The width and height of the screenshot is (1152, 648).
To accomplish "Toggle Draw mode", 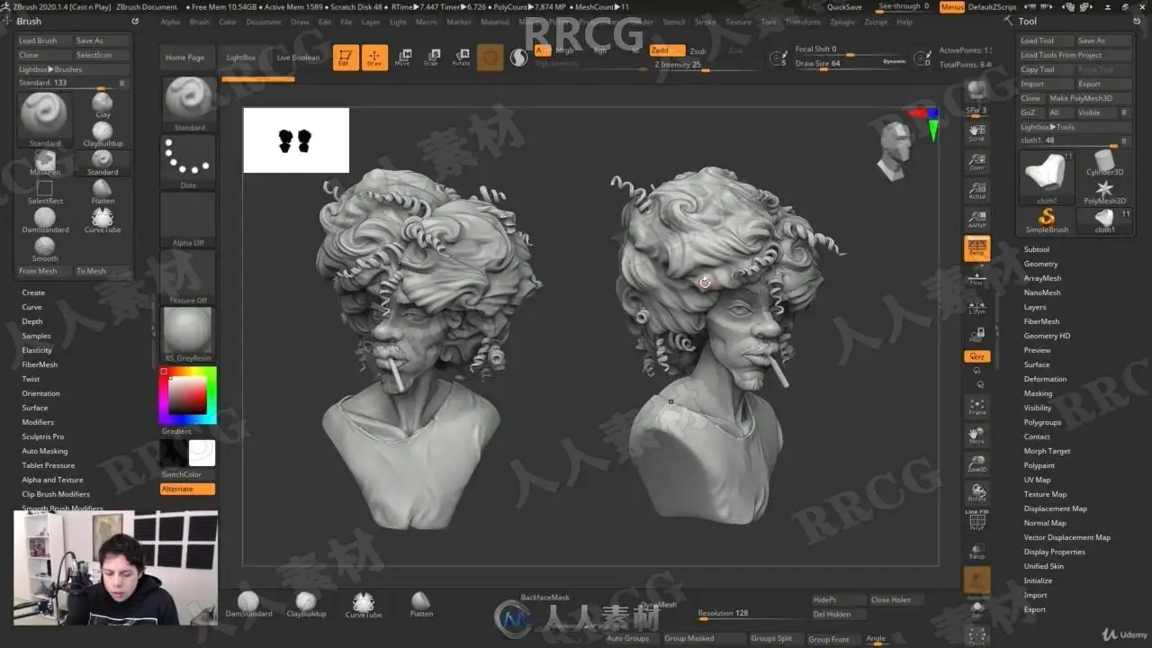I will (374, 58).
